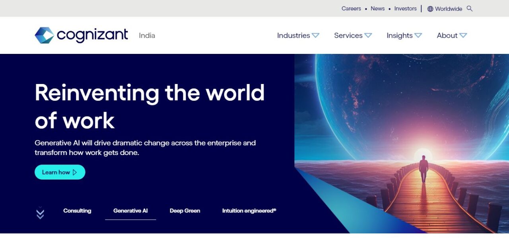Image resolution: width=509 pixels, height=239 pixels.
Task: Go to the News page
Action: tap(377, 8)
